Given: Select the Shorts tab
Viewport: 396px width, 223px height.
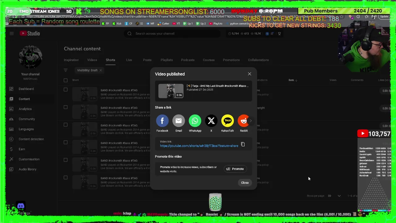Looking at the screenshot, I should point(110,60).
